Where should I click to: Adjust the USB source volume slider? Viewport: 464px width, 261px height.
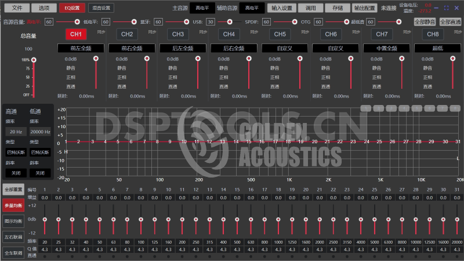pyautogui.click(x=230, y=22)
